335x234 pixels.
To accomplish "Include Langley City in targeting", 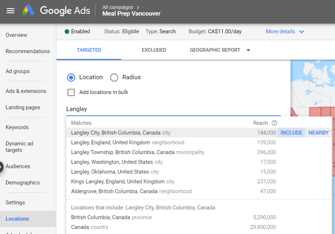I will [291, 133].
